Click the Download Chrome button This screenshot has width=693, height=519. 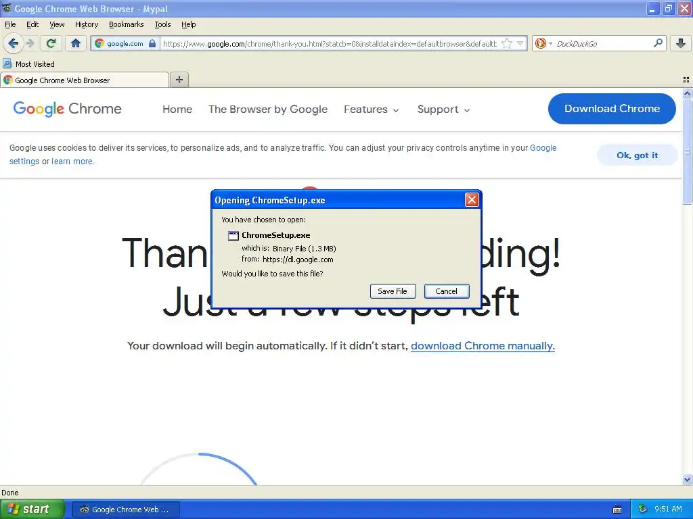[x=612, y=109]
